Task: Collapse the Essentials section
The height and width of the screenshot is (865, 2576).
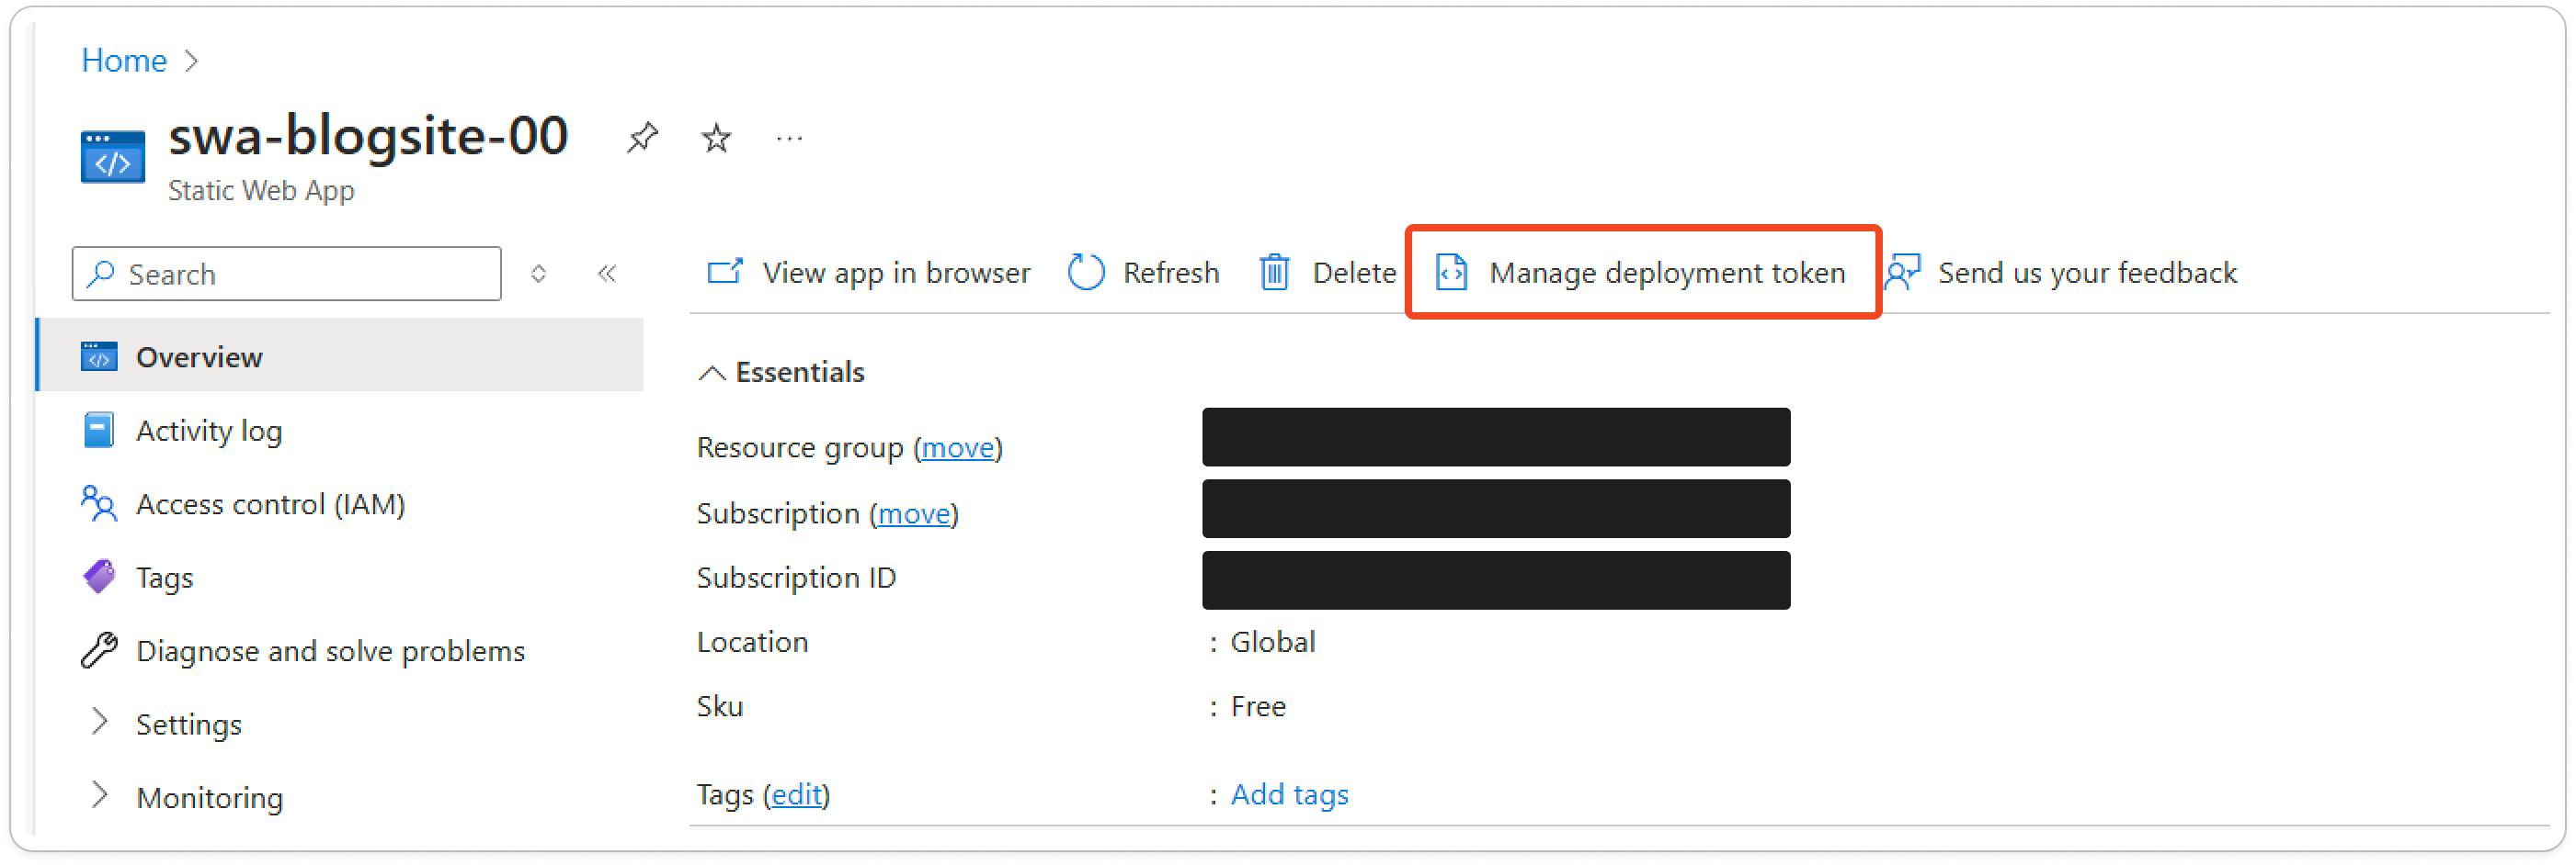Action: [711, 374]
